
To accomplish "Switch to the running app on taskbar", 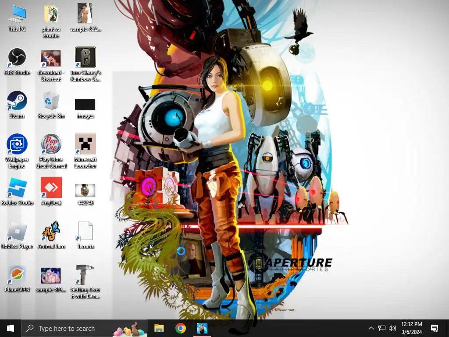I will point(202,328).
